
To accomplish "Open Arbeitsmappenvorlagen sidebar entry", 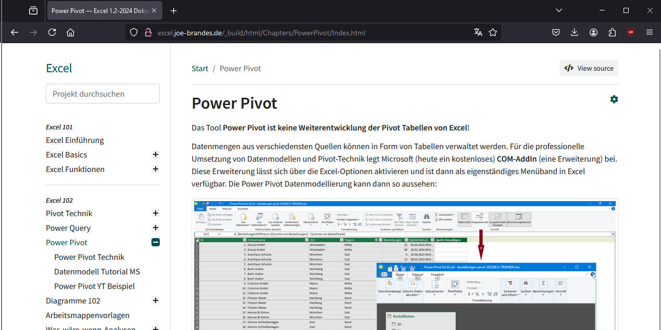I will coord(87,315).
